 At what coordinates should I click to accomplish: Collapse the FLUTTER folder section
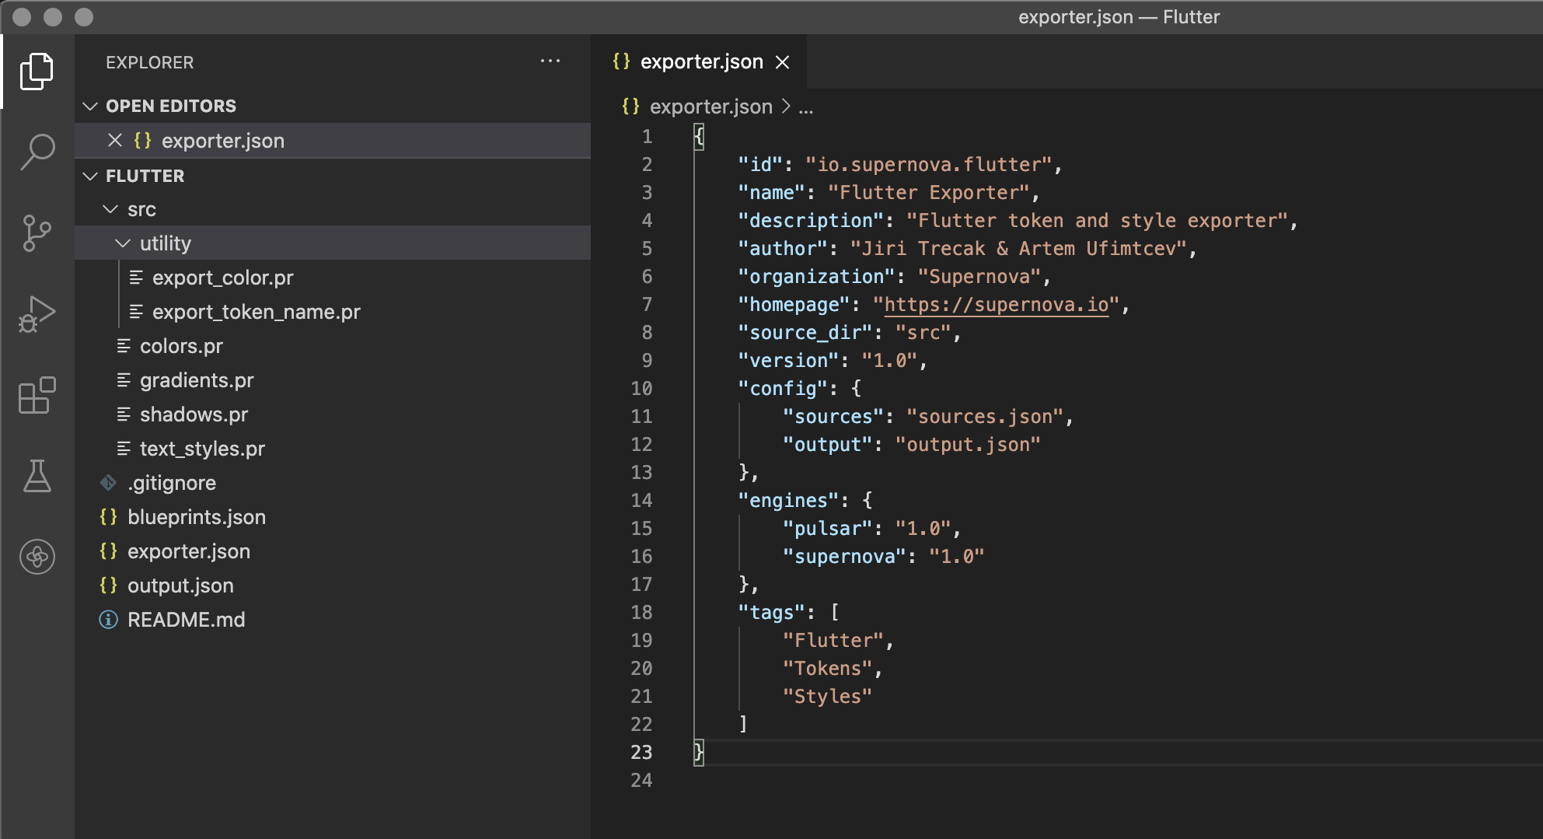tap(90, 176)
